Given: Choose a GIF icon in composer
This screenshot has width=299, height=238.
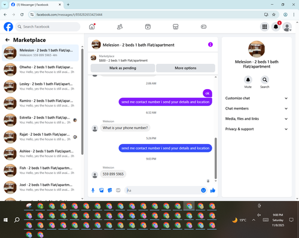Looking at the screenshot, I should [118, 190].
